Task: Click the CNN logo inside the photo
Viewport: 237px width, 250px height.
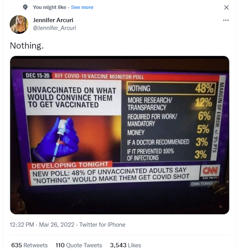Action: (210, 171)
